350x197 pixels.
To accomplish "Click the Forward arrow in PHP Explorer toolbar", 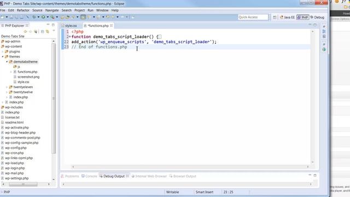I will coord(31,32).
